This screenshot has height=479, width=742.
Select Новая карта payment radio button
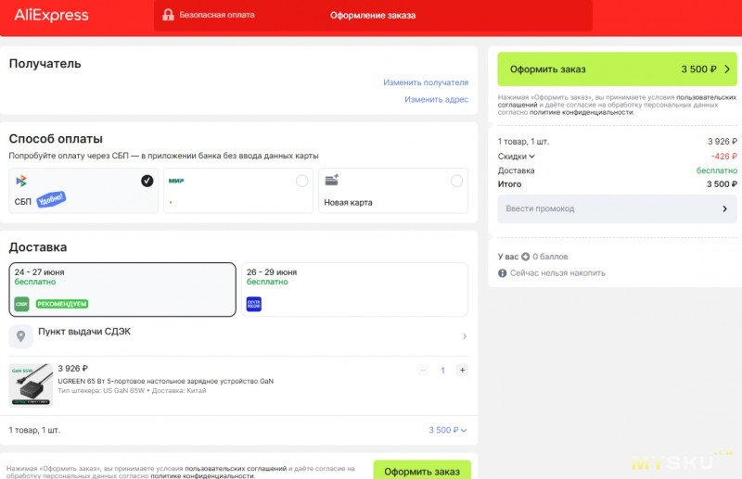tap(456, 181)
